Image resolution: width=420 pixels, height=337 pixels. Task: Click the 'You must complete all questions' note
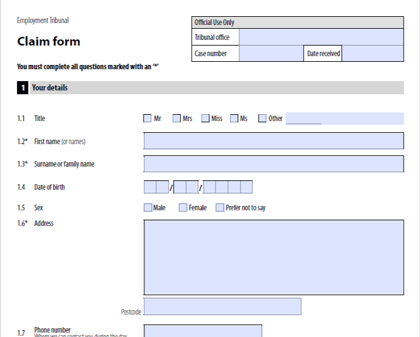point(88,67)
